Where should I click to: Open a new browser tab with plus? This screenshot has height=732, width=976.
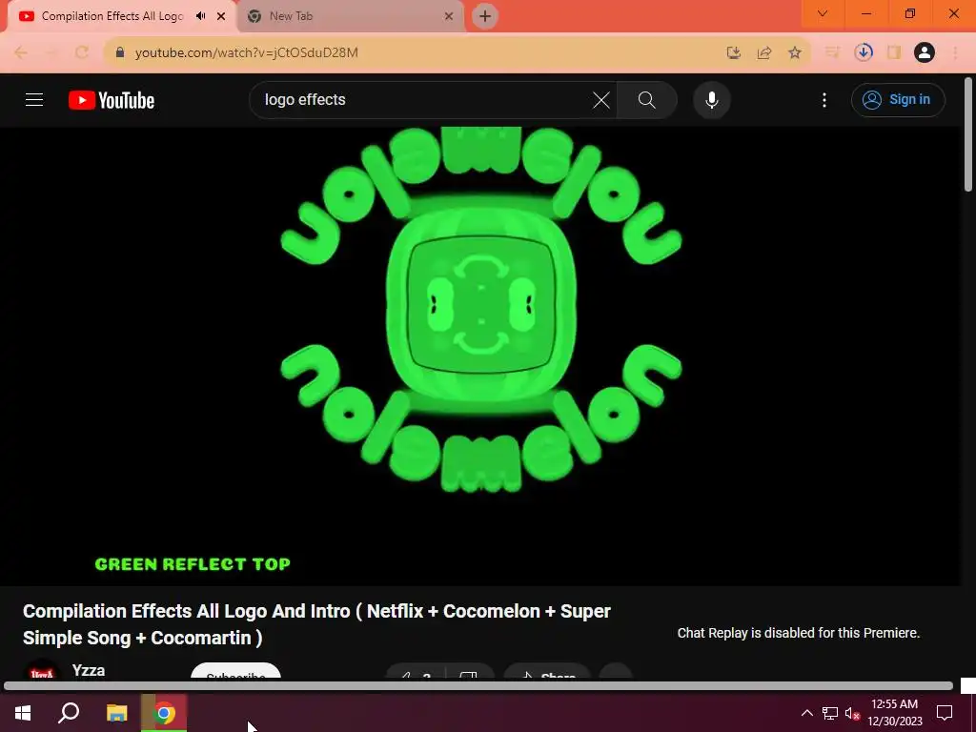485,16
